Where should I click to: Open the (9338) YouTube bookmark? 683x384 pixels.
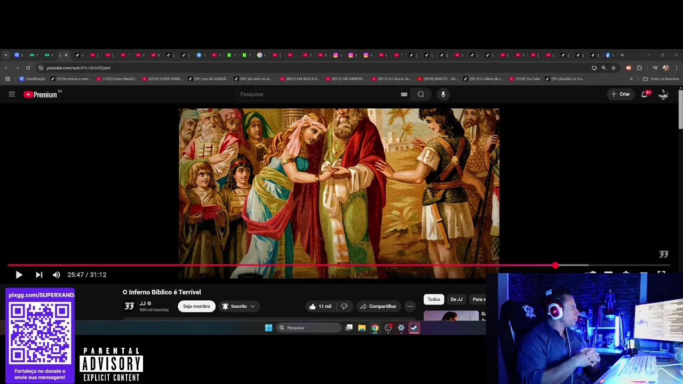525,79
